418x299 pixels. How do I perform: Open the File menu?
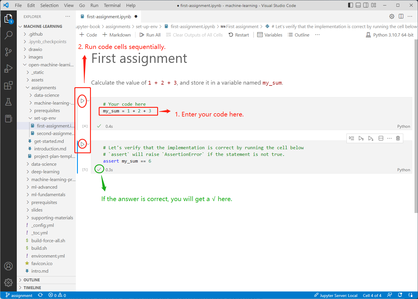pyautogui.click(x=18, y=5)
